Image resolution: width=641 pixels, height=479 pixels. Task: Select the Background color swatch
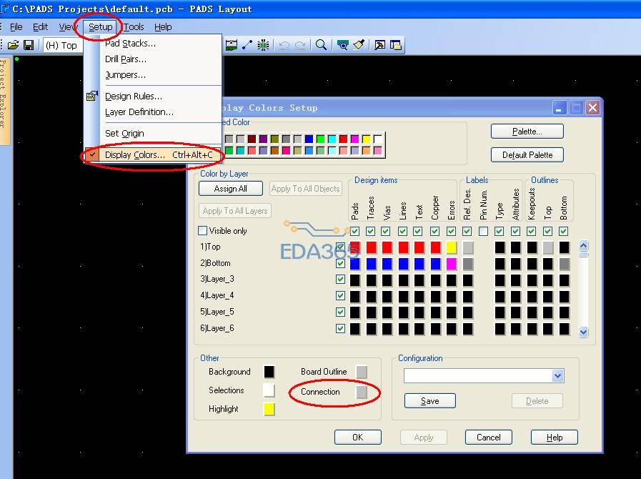tap(269, 372)
